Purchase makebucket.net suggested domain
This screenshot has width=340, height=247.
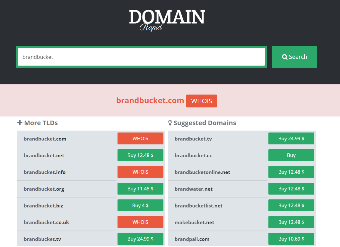[291, 222]
